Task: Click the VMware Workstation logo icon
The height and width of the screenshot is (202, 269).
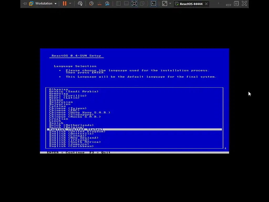Action: click(x=31, y=3)
